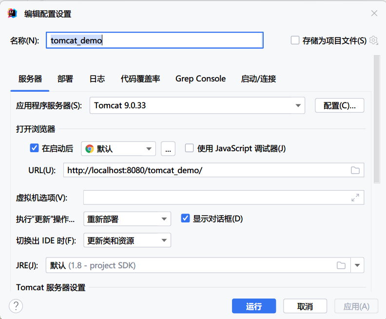
Task: Click the 应用(A) button
Action: [356, 306]
